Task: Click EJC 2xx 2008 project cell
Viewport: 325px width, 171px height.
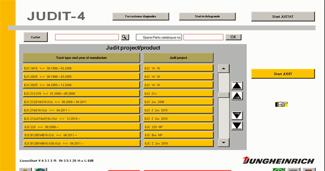Action: point(178,102)
